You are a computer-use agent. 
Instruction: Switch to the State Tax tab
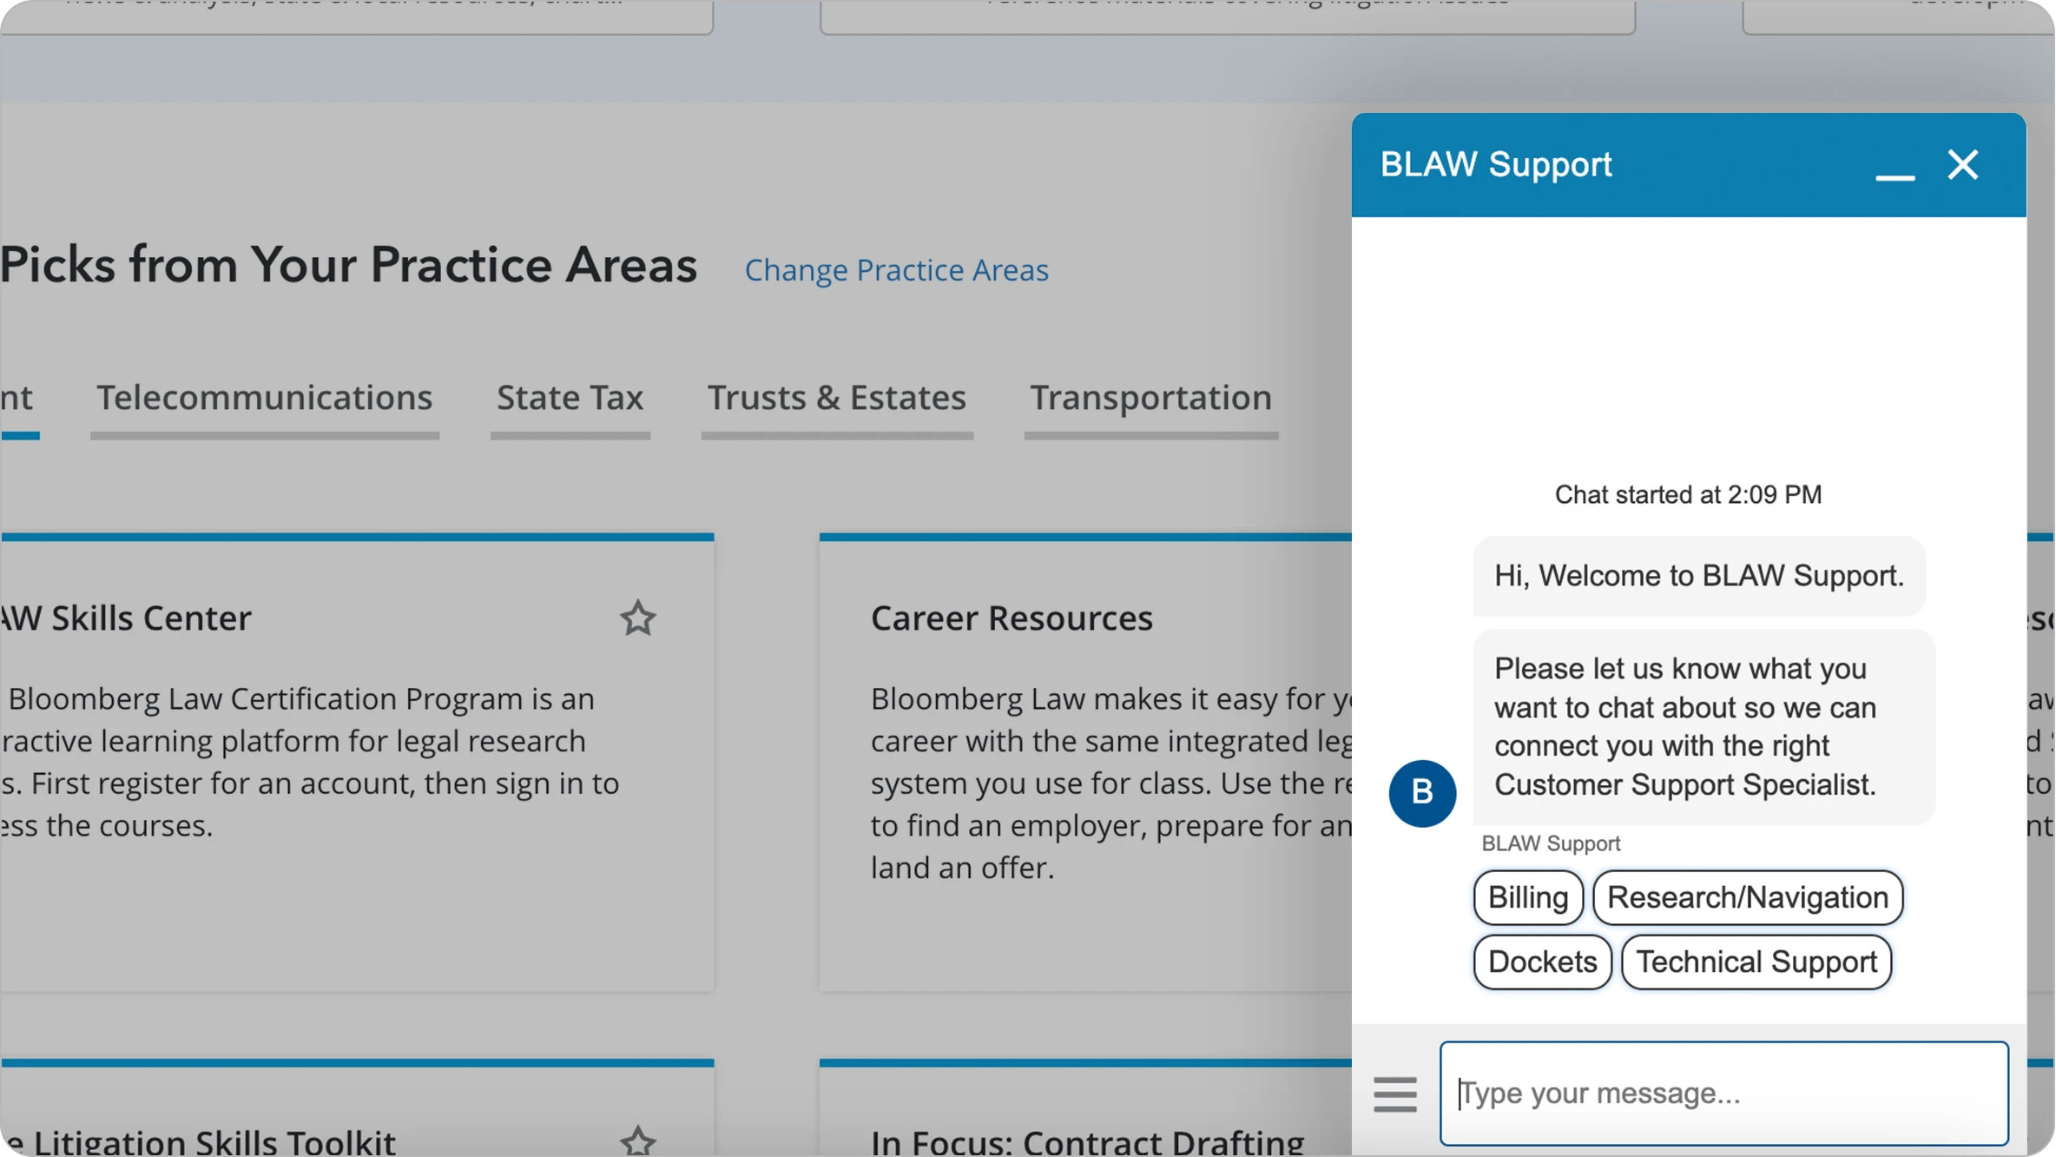(570, 398)
